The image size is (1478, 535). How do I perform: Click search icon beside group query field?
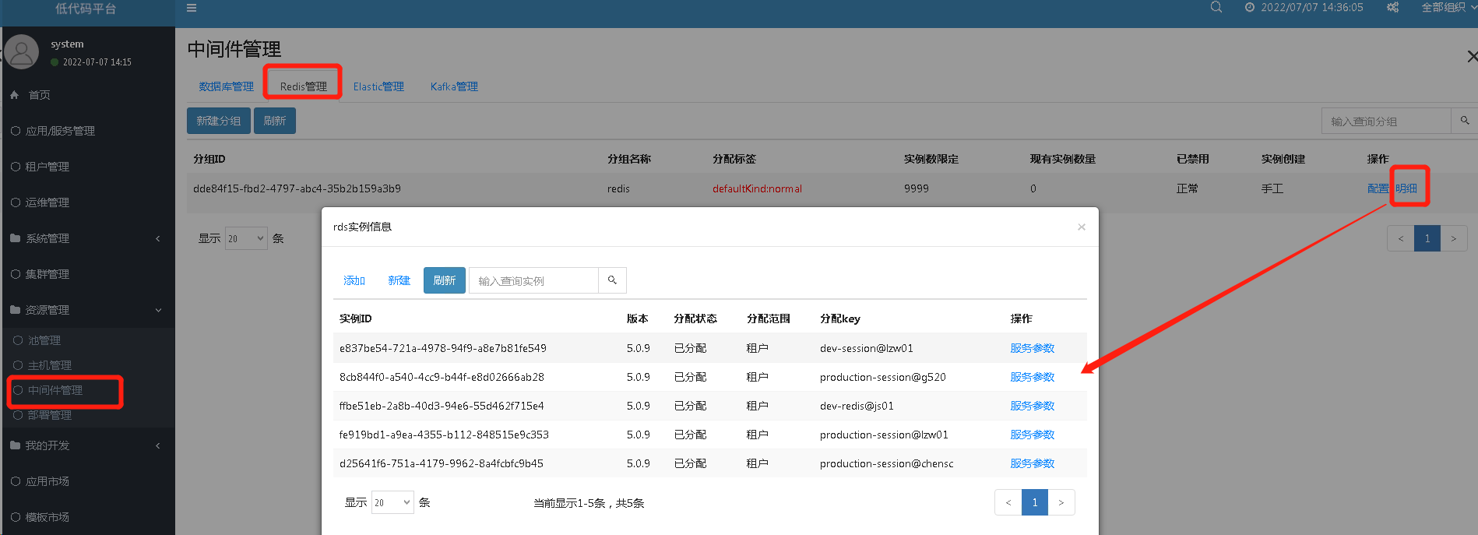[1465, 121]
